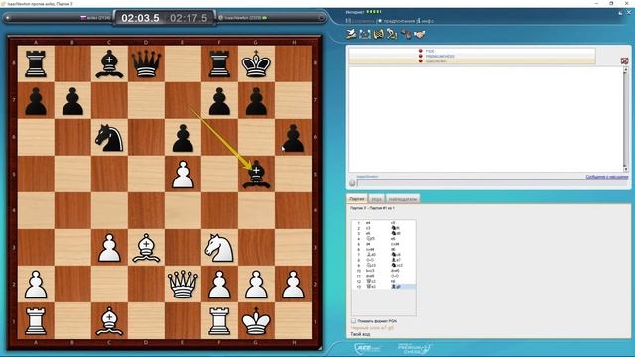635x357 pixels.
Task: Open the message about violation link
Action: pos(606,177)
